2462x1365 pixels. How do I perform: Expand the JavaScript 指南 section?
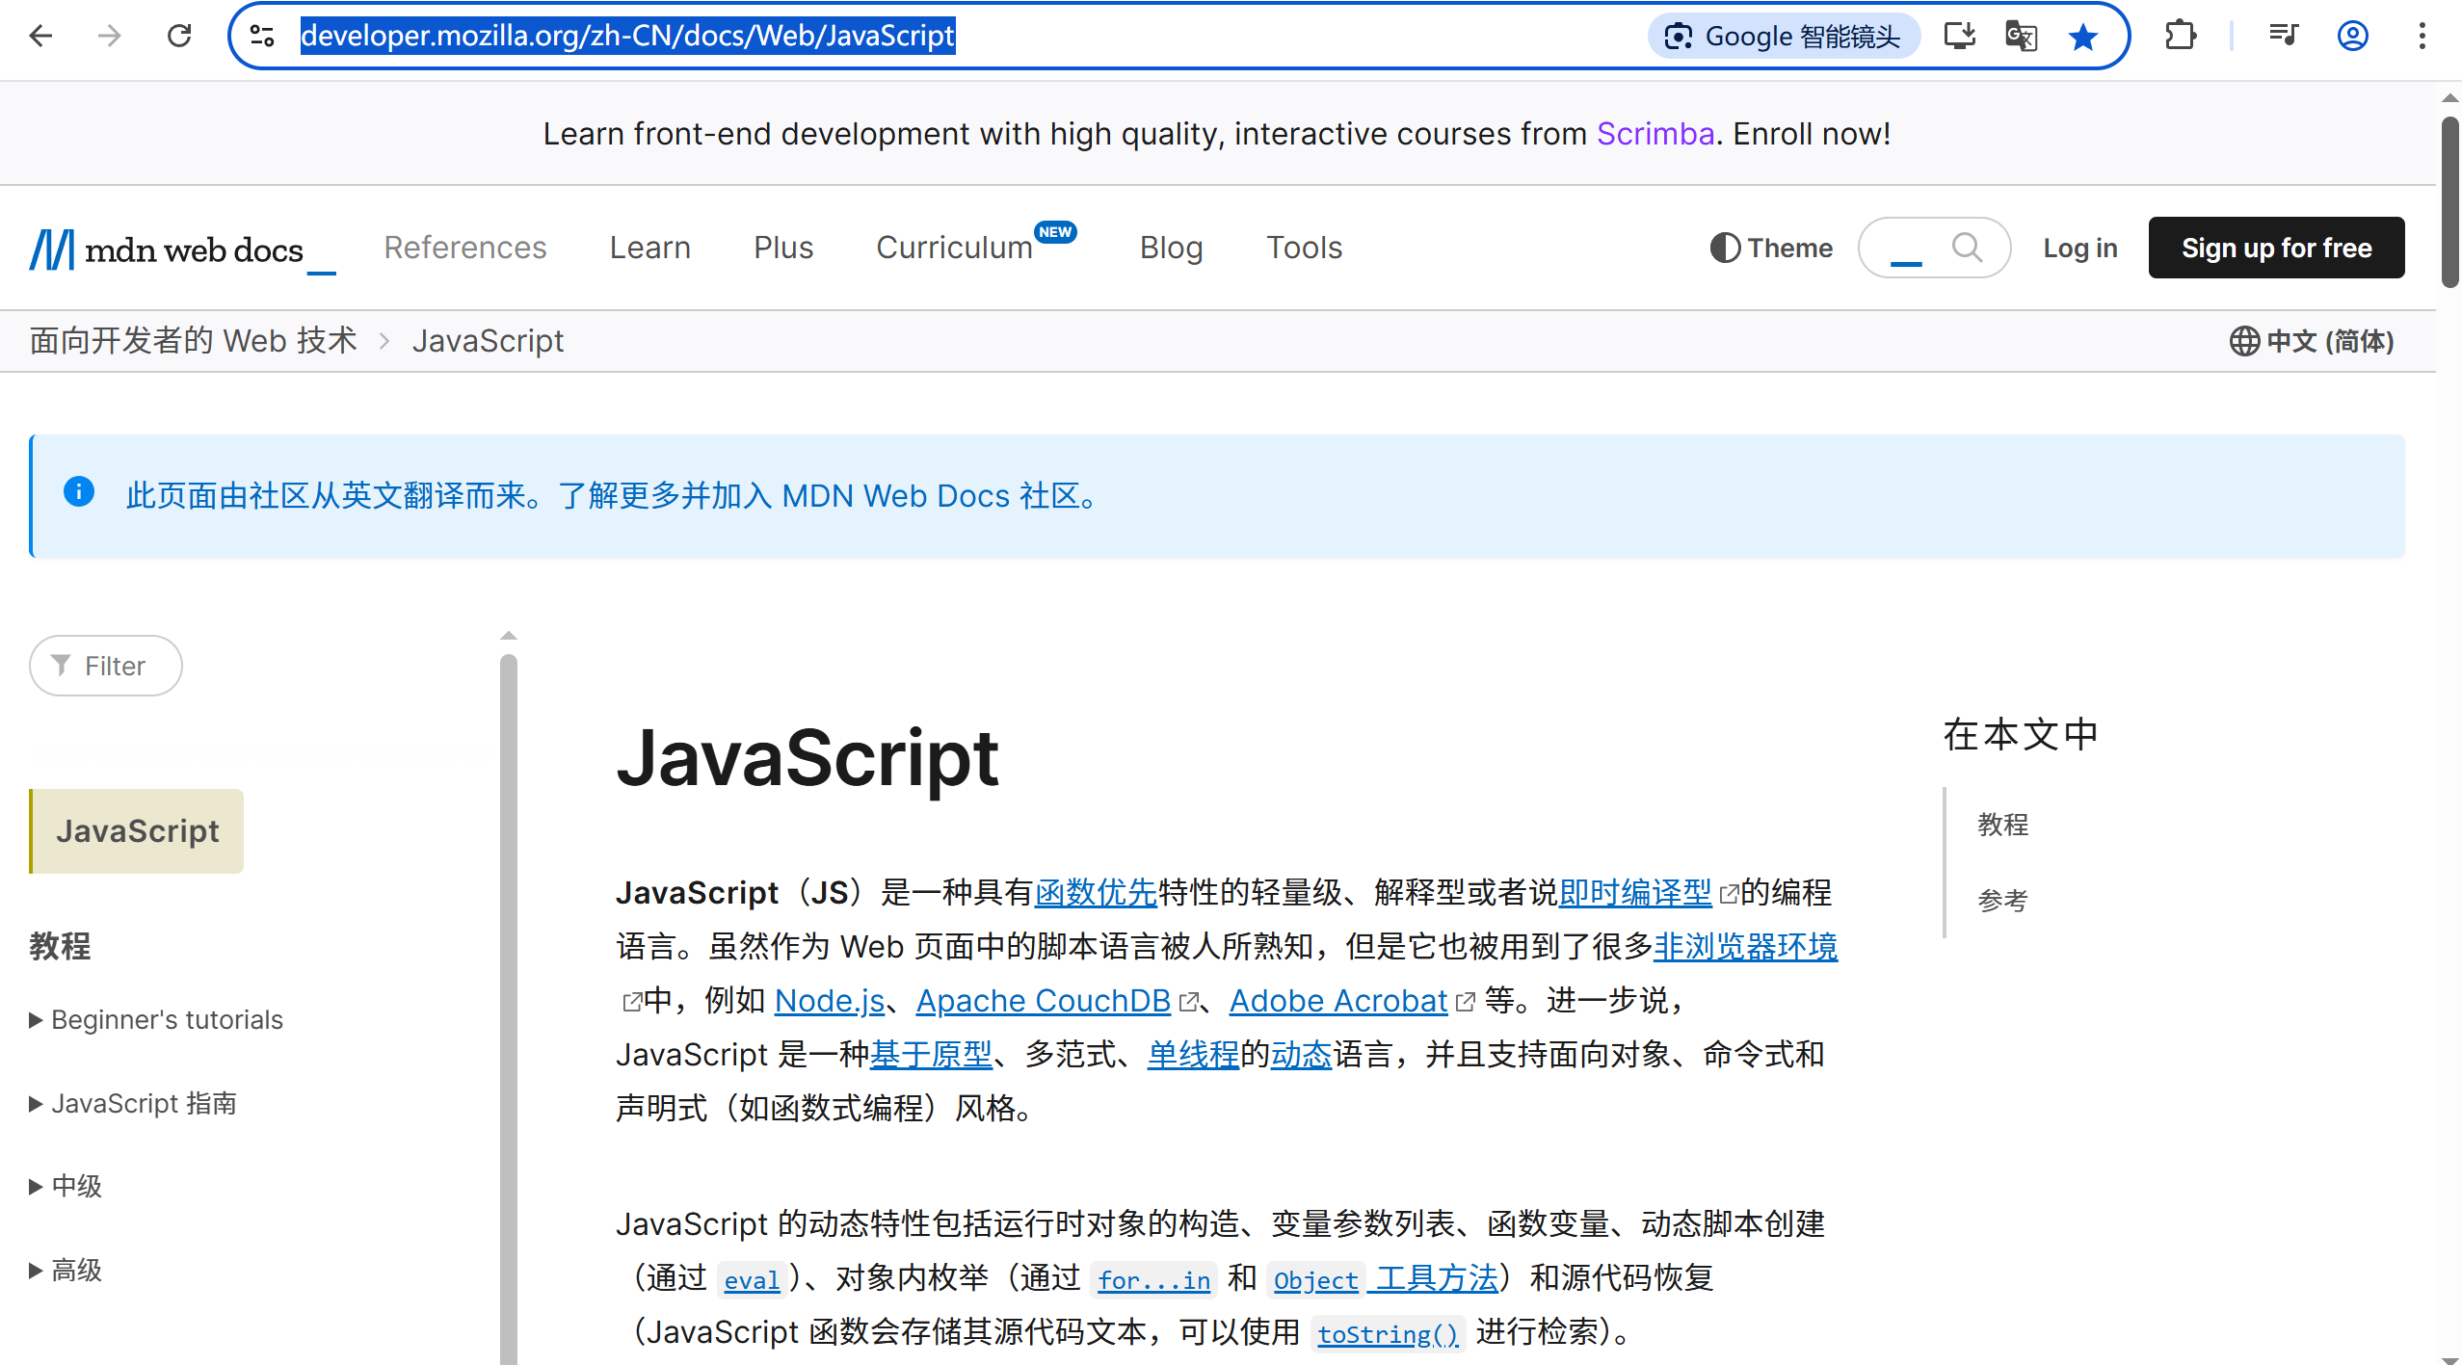pyautogui.click(x=133, y=1103)
